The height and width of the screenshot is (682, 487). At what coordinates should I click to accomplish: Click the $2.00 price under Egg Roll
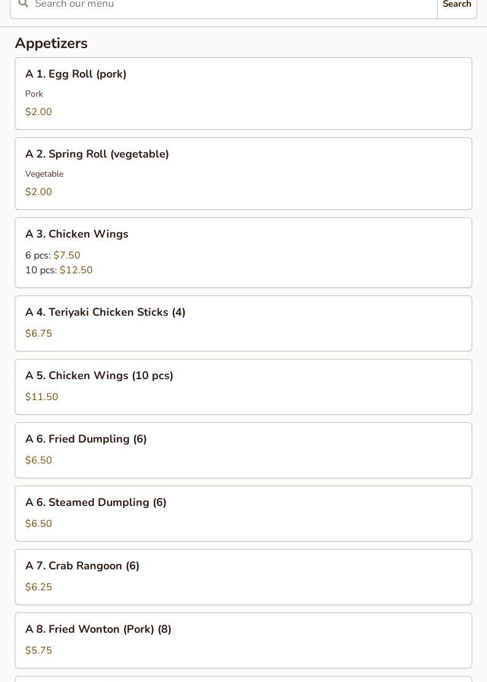click(39, 112)
